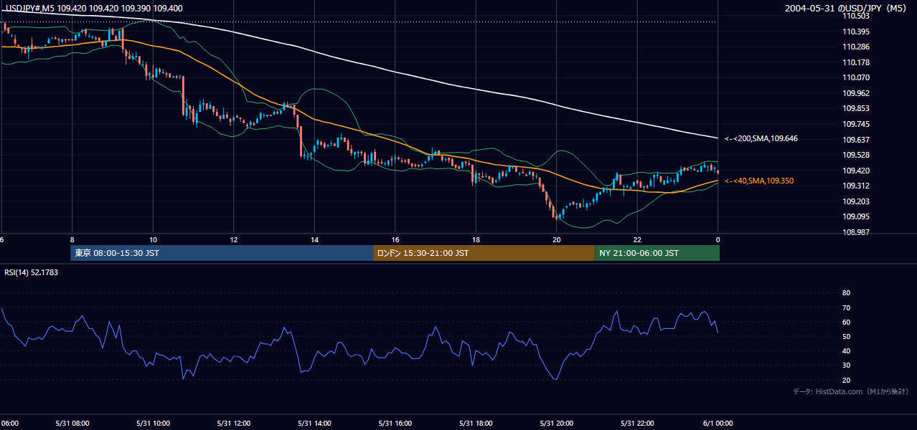Select RSI scale level 50
Image resolution: width=917 pixels, height=430 pixels.
tap(846, 336)
